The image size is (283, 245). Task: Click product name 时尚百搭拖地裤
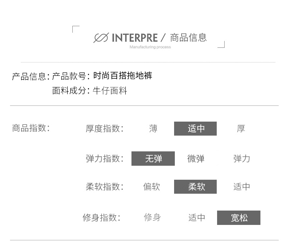[x=123, y=76]
